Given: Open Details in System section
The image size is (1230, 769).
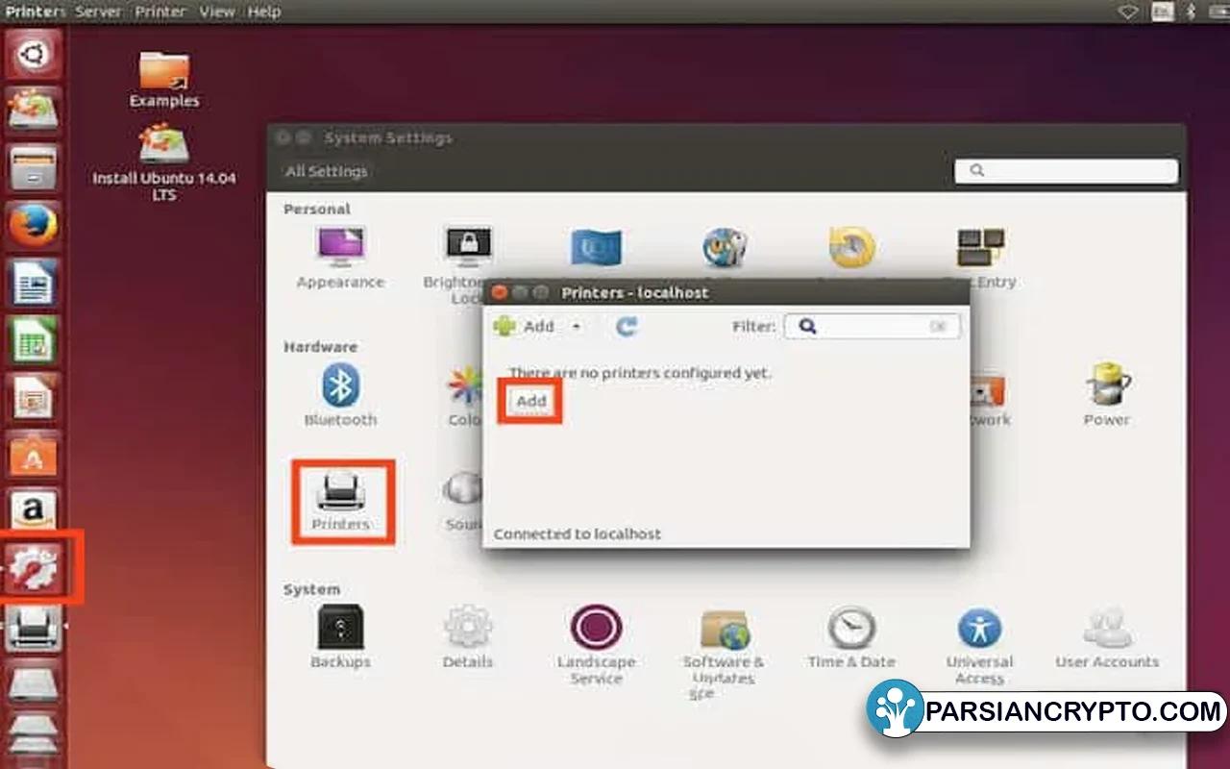Looking at the screenshot, I should (468, 636).
